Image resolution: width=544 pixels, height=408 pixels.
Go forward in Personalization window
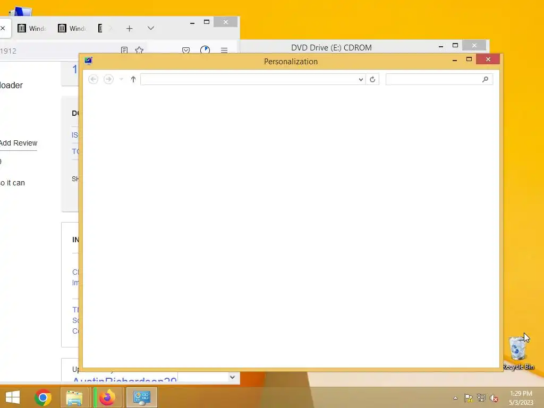click(108, 80)
